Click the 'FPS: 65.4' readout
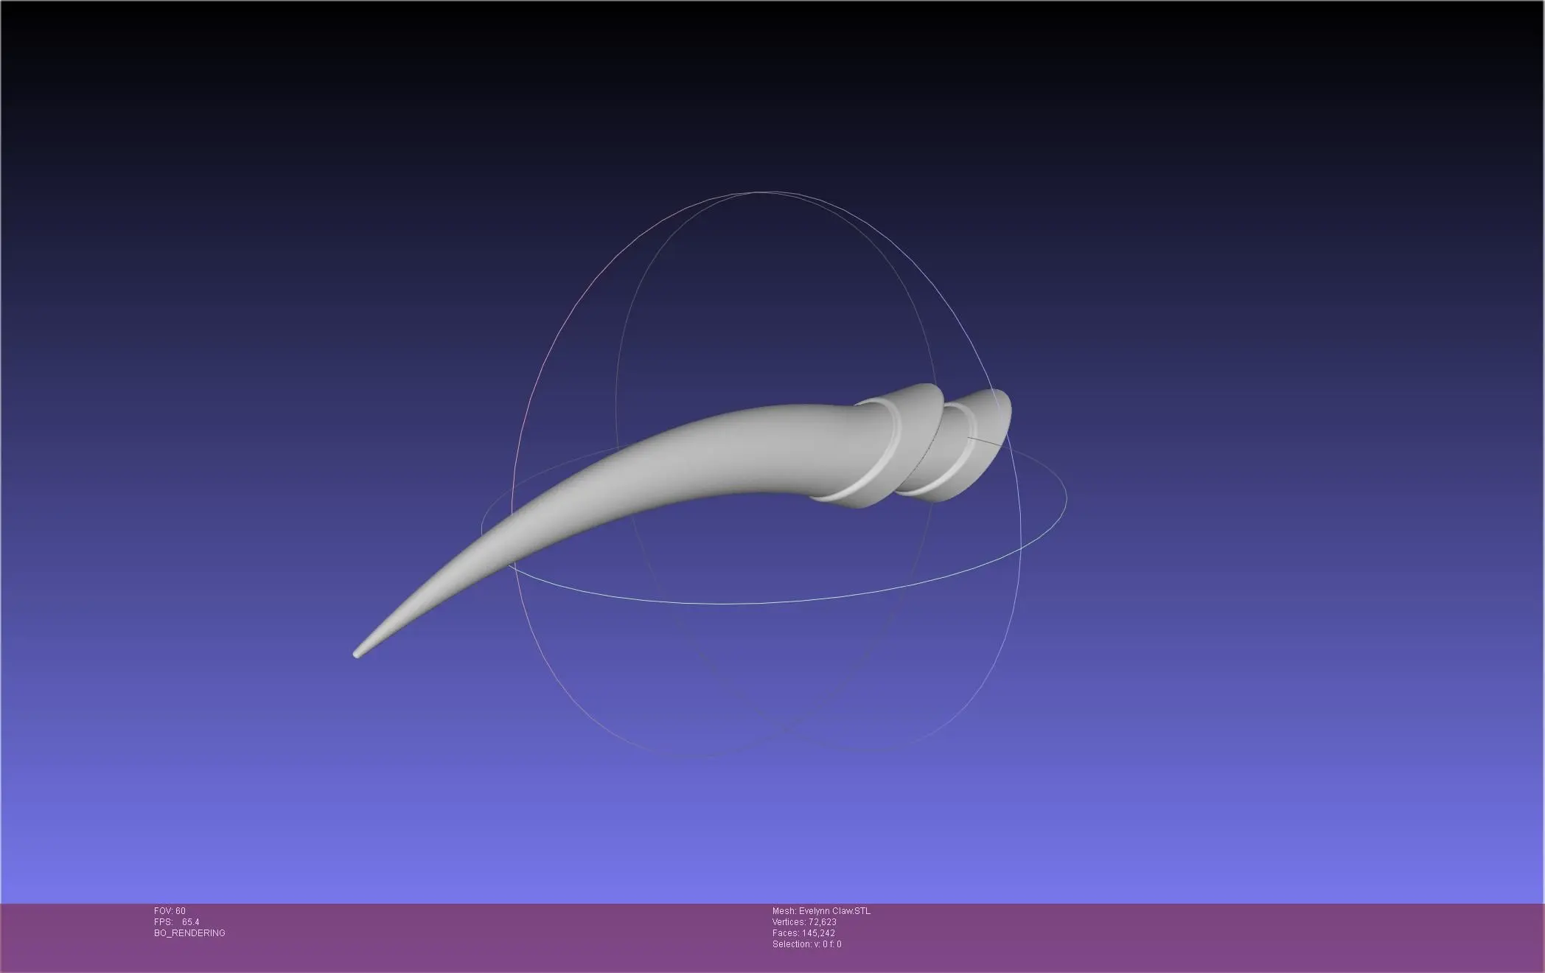The height and width of the screenshot is (973, 1545). point(177,922)
